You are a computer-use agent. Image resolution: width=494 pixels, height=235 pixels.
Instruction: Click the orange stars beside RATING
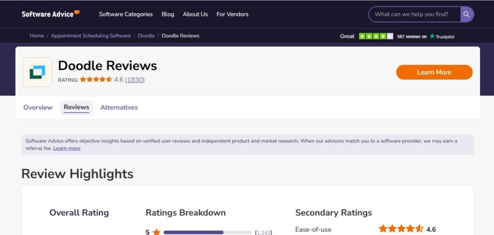tap(96, 79)
